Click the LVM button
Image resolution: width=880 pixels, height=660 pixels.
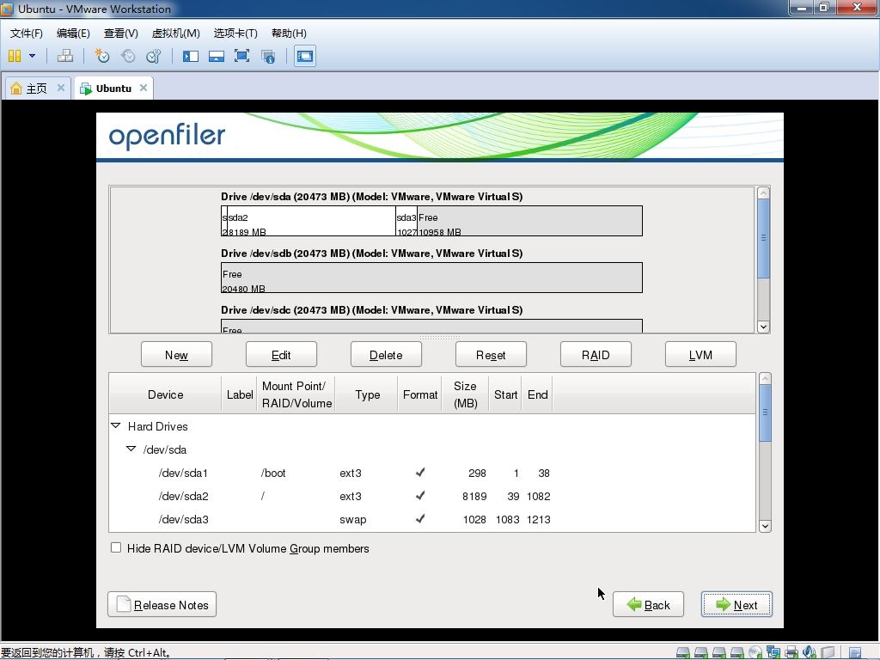[x=700, y=355]
